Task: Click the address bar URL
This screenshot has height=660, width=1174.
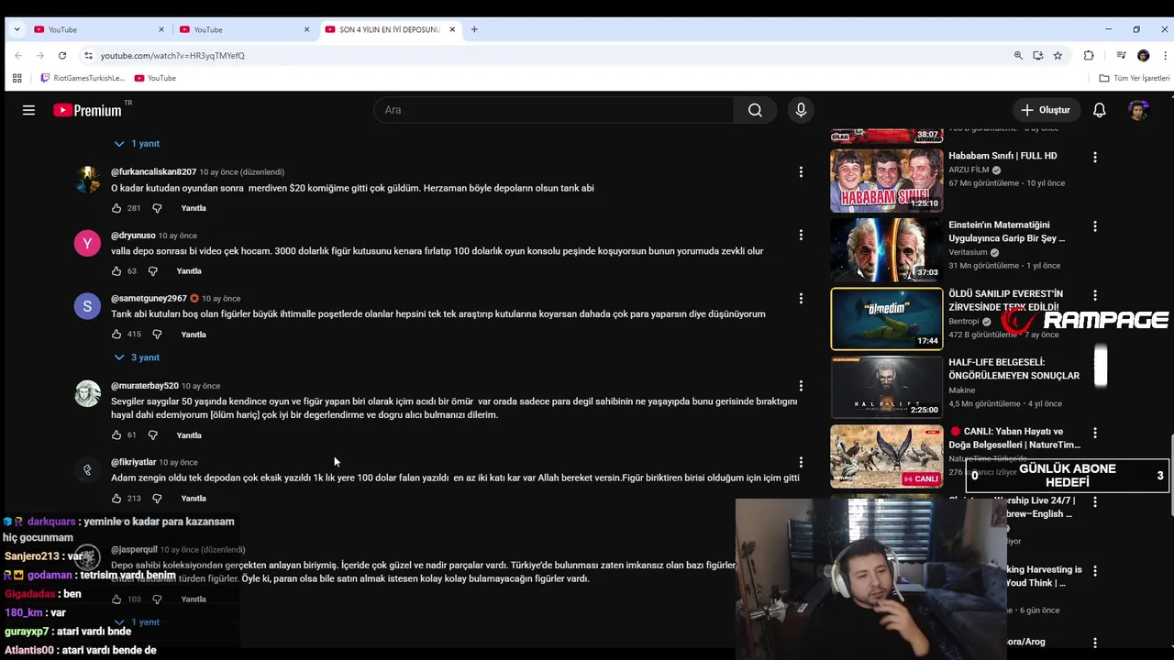Action: pos(172,56)
